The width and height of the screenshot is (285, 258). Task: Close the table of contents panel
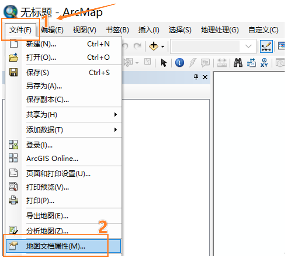(x=205, y=77)
